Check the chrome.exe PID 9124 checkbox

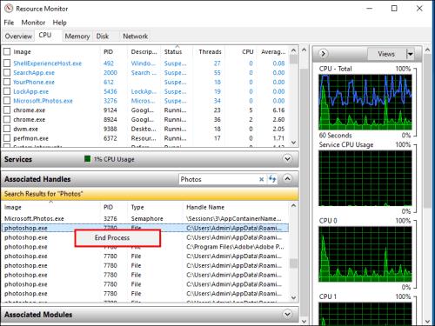(7, 110)
